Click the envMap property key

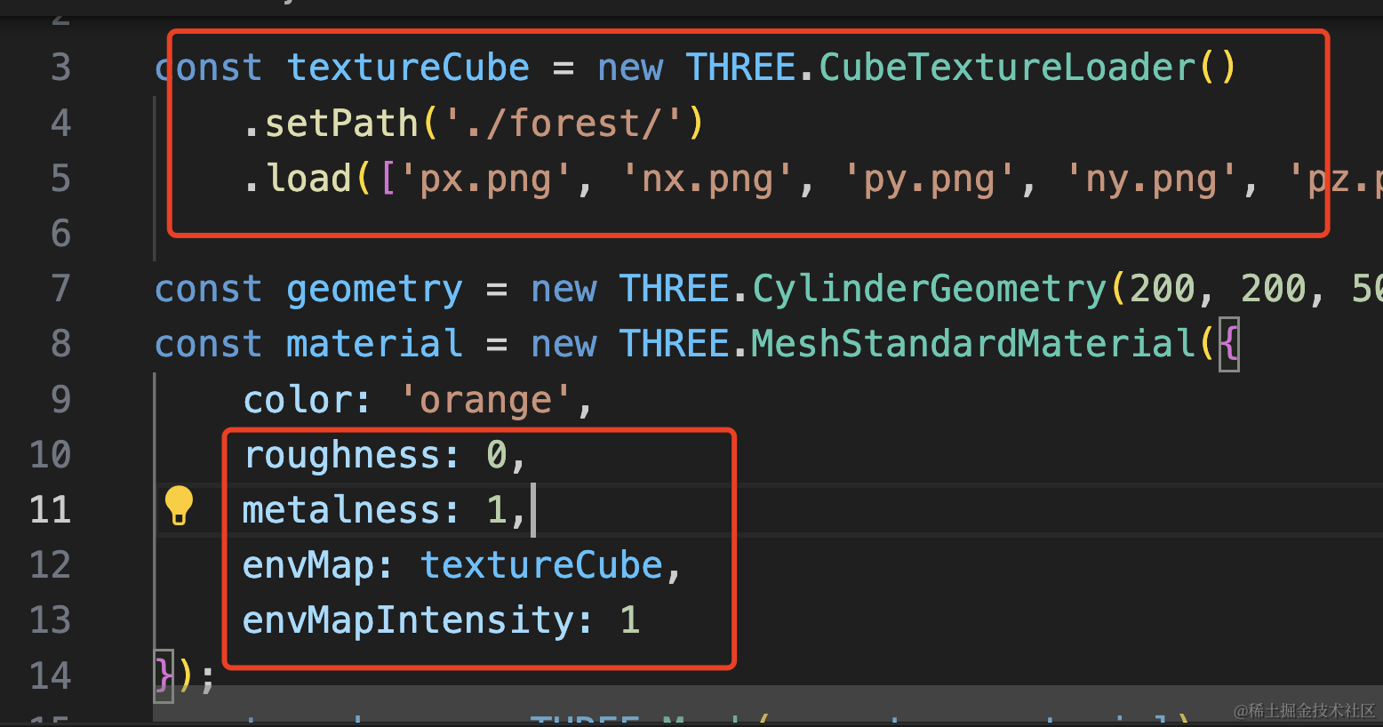pos(308,565)
